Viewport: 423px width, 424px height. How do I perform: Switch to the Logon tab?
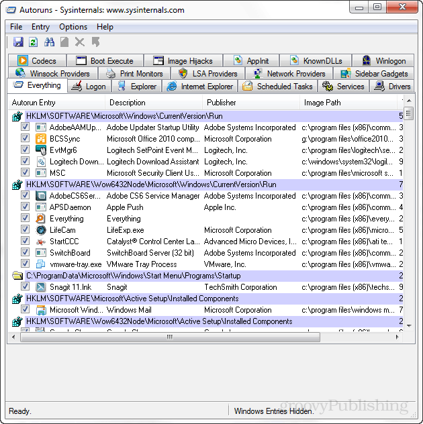[x=89, y=87]
